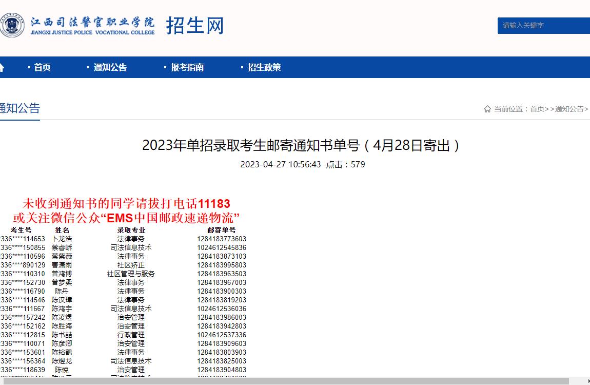Image resolution: width=590 pixels, height=385 pixels.
Task: Select tracking number 1284183773603
Action: tap(222, 239)
